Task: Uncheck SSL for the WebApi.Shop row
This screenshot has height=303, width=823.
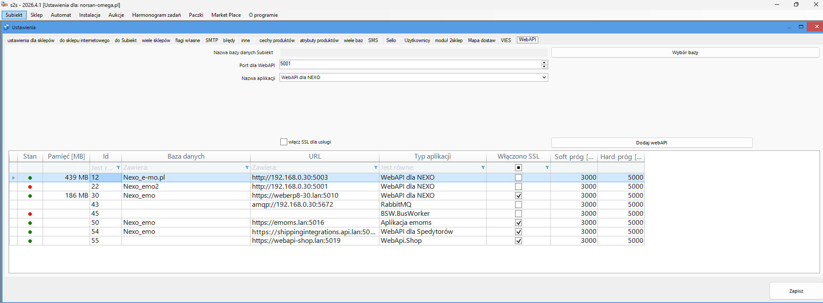Action: [x=519, y=241]
